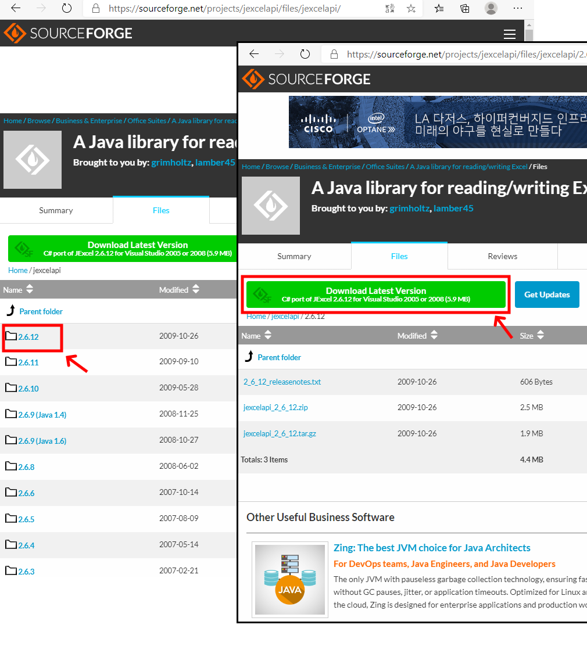The width and height of the screenshot is (587, 657).
Task: Switch to Summary tab in right window
Action: (x=294, y=256)
